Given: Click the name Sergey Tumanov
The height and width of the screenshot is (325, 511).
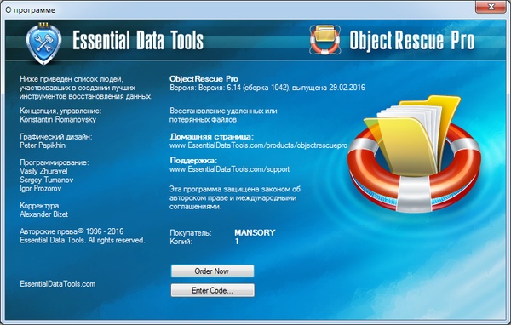Looking at the screenshot, I should (47, 180).
